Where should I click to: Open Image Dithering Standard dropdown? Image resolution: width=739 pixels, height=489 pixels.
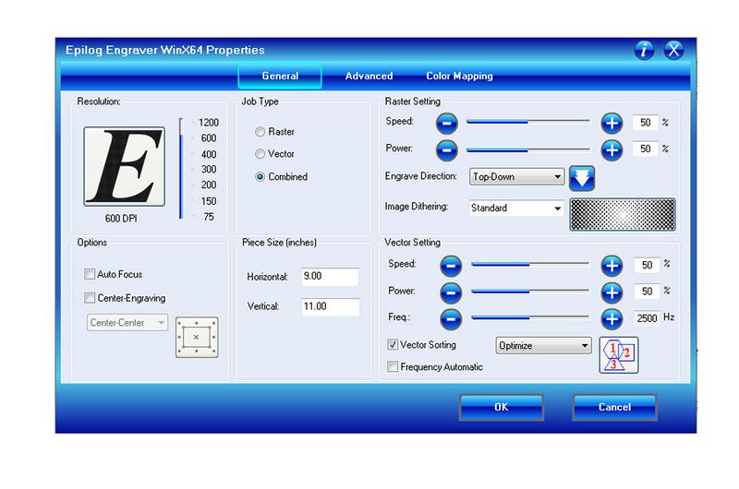point(516,208)
